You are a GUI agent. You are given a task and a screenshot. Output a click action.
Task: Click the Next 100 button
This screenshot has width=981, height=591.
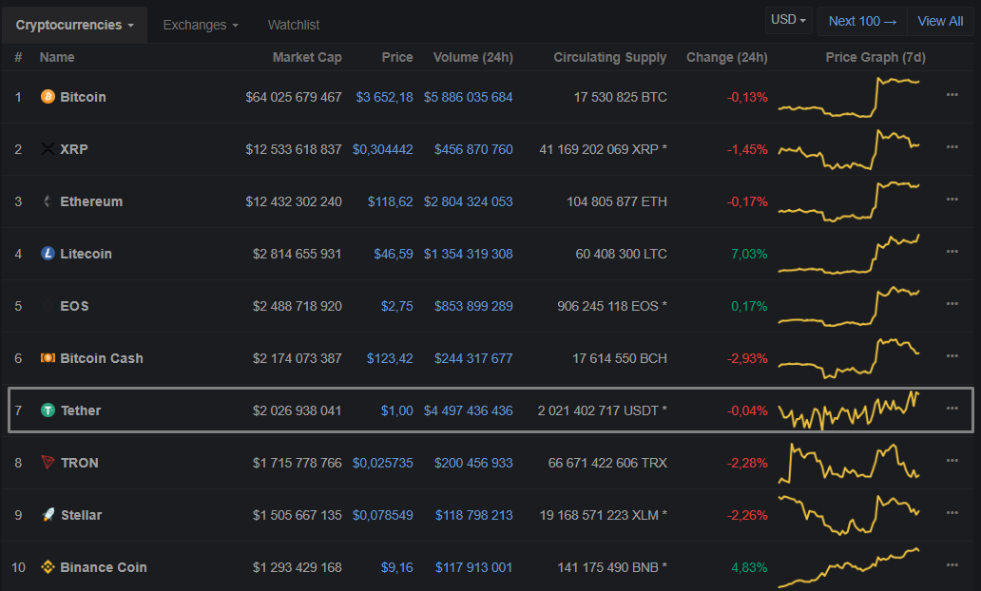[x=862, y=21]
